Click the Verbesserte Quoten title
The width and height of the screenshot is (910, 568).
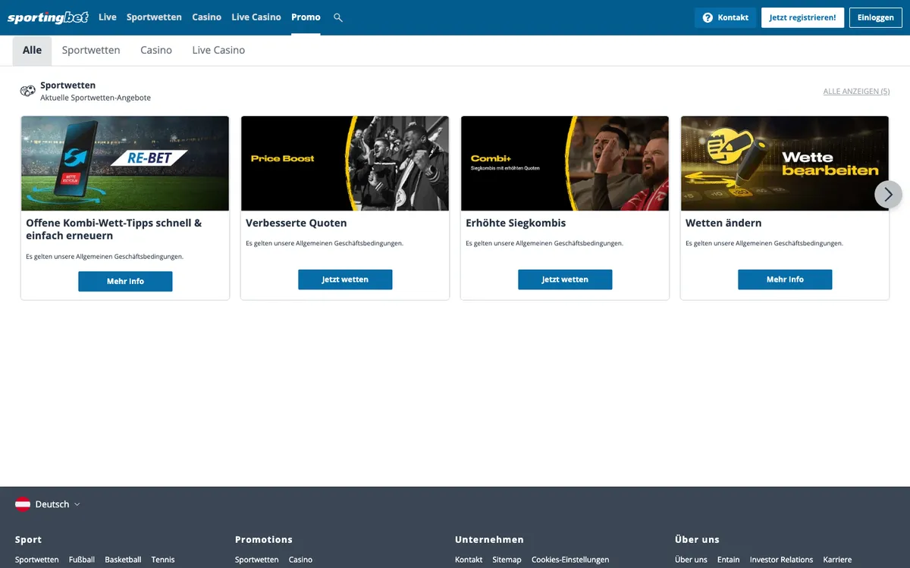[x=297, y=223]
